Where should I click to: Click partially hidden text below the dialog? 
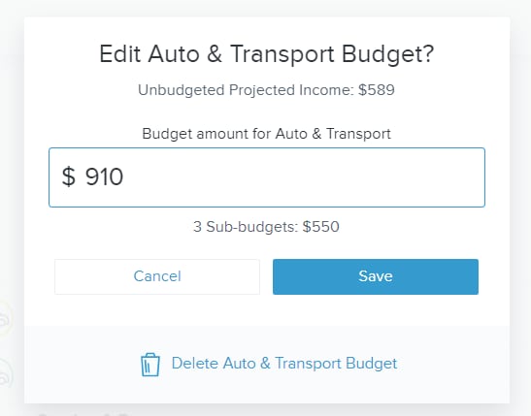(84, 413)
